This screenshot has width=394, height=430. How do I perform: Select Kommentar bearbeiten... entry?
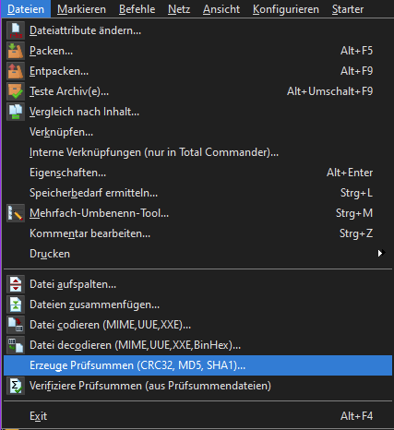[197, 233]
